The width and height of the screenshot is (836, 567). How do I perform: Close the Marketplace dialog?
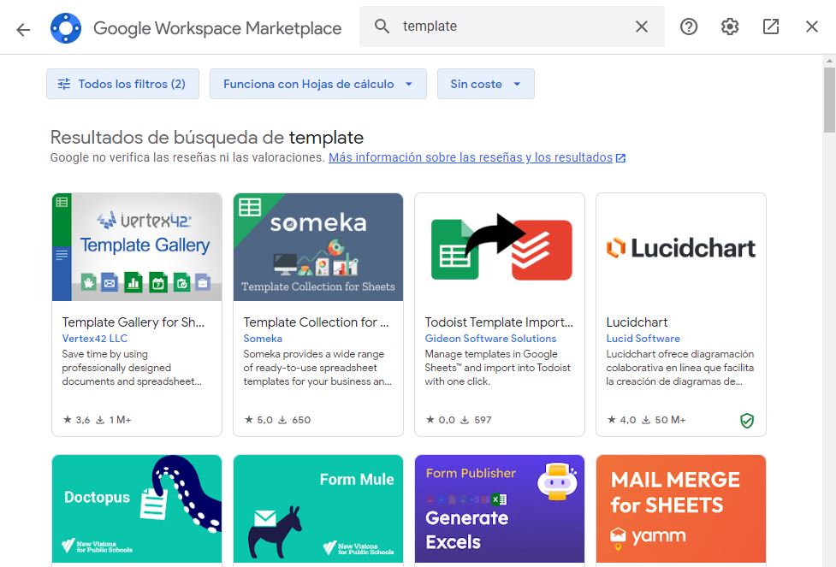click(x=811, y=27)
